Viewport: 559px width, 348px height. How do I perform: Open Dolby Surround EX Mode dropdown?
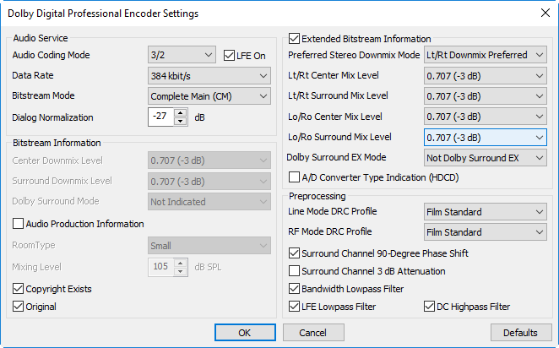[486, 158]
